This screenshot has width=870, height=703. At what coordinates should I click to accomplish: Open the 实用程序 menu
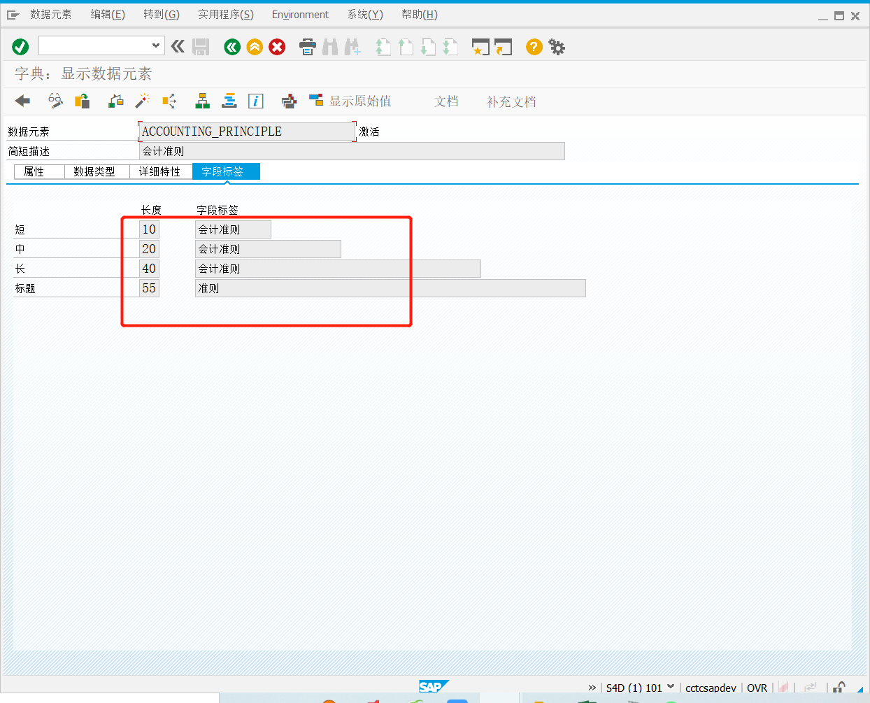pyautogui.click(x=225, y=14)
